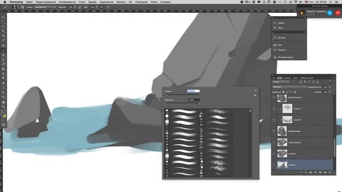Add layer style fx icon

click(x=306, y=172)
